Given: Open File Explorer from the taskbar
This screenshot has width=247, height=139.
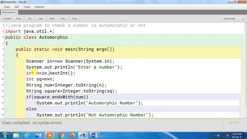Looking at the screenshot, I should pos(16,136).
